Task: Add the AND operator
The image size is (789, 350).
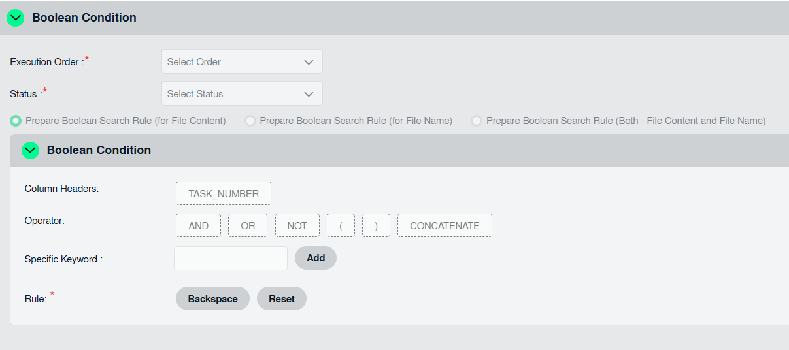Action: 198,226
